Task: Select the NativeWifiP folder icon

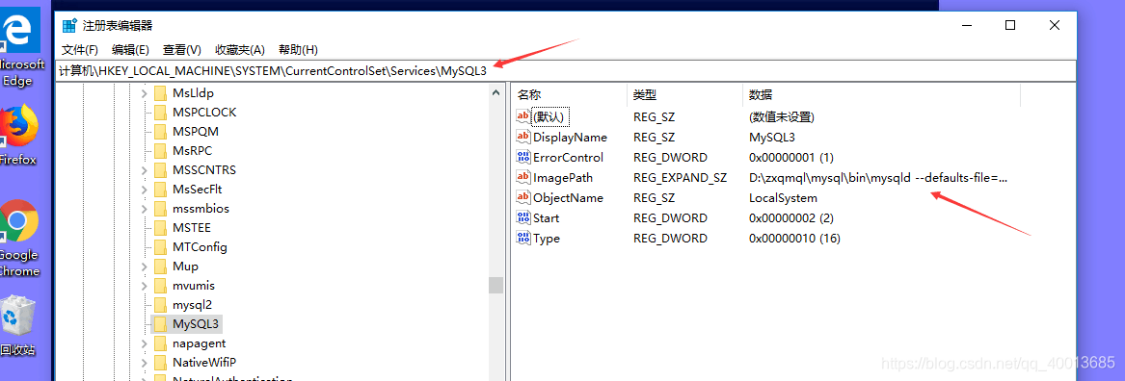Action: pos(160,363)
